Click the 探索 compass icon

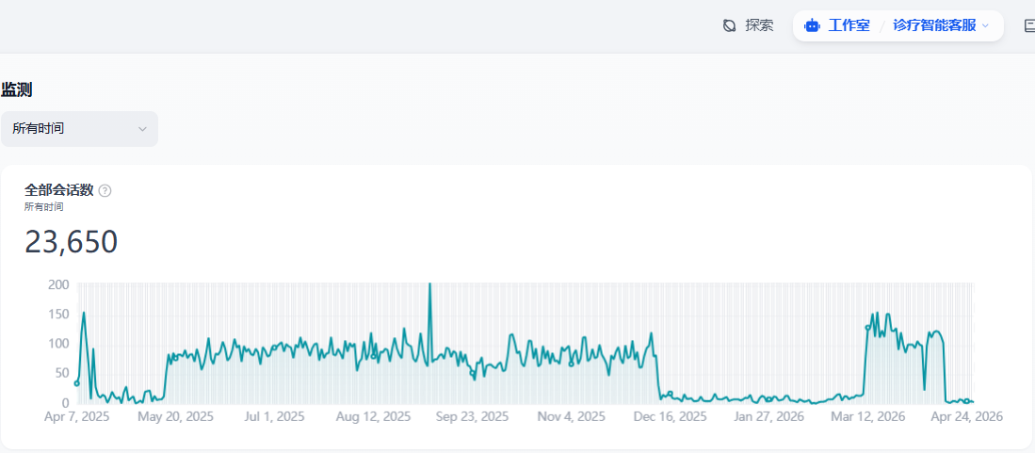(729, 25)
